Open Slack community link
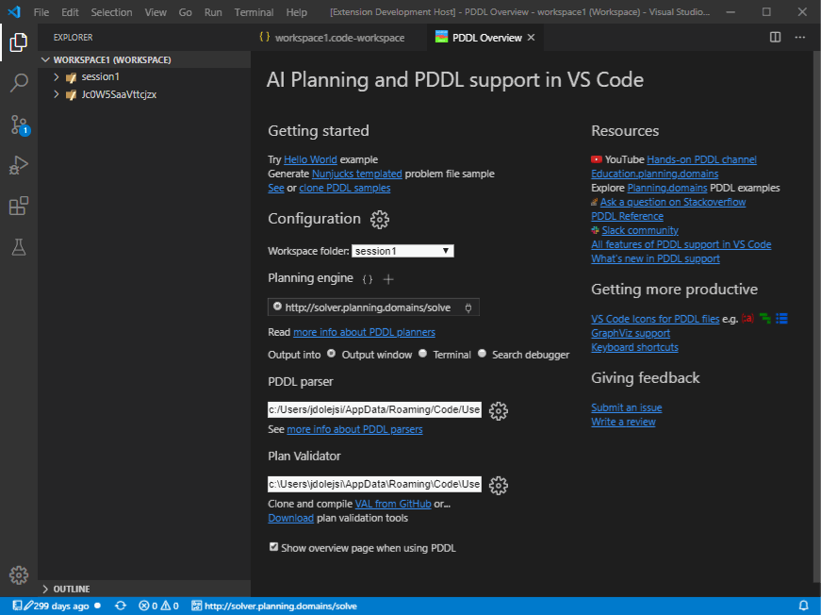Viewport: 821px width, 615px height. tap(640, 230)
